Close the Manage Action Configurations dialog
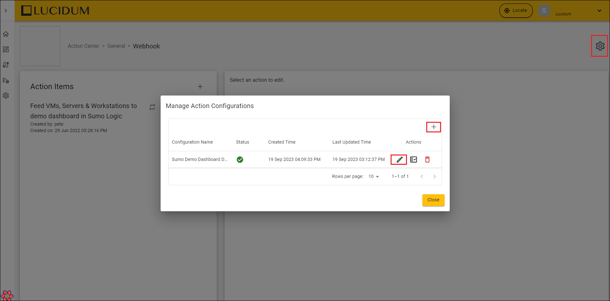This screenshot has height=301, width=610. [x=433, y=200]
